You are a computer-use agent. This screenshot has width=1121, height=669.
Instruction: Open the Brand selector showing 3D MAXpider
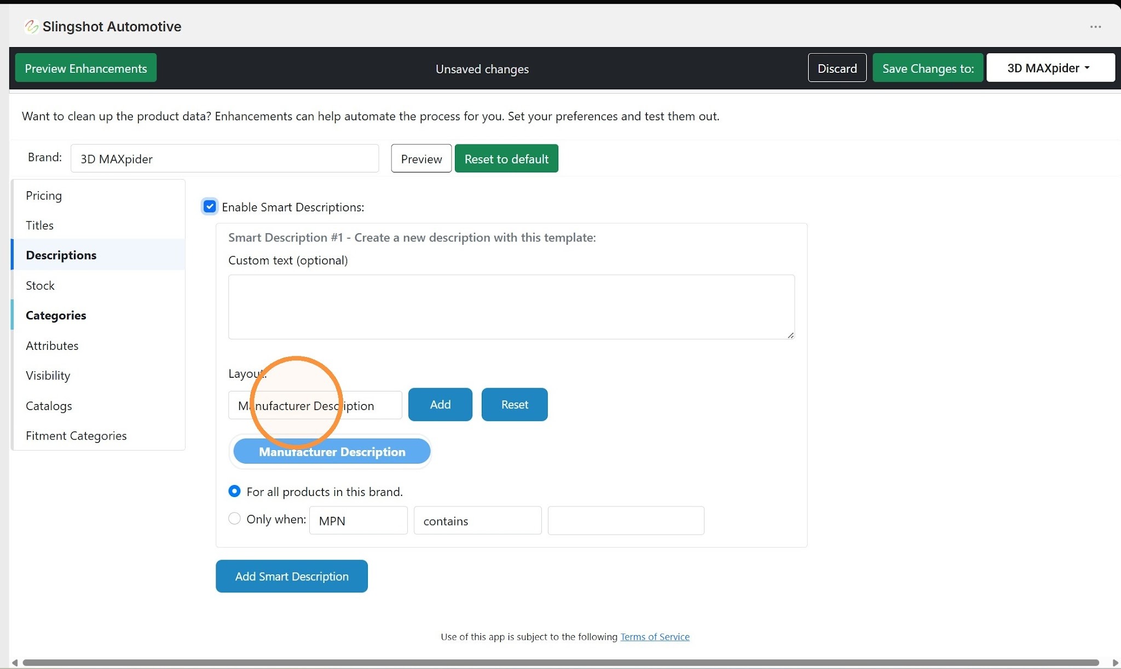[x=224, y=159]
